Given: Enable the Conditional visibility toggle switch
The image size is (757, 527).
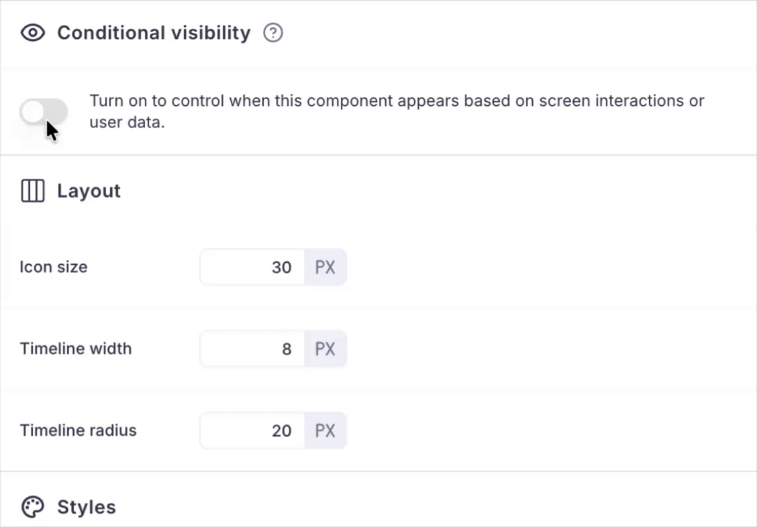Looking at the screenshot, I should (44, 112).
